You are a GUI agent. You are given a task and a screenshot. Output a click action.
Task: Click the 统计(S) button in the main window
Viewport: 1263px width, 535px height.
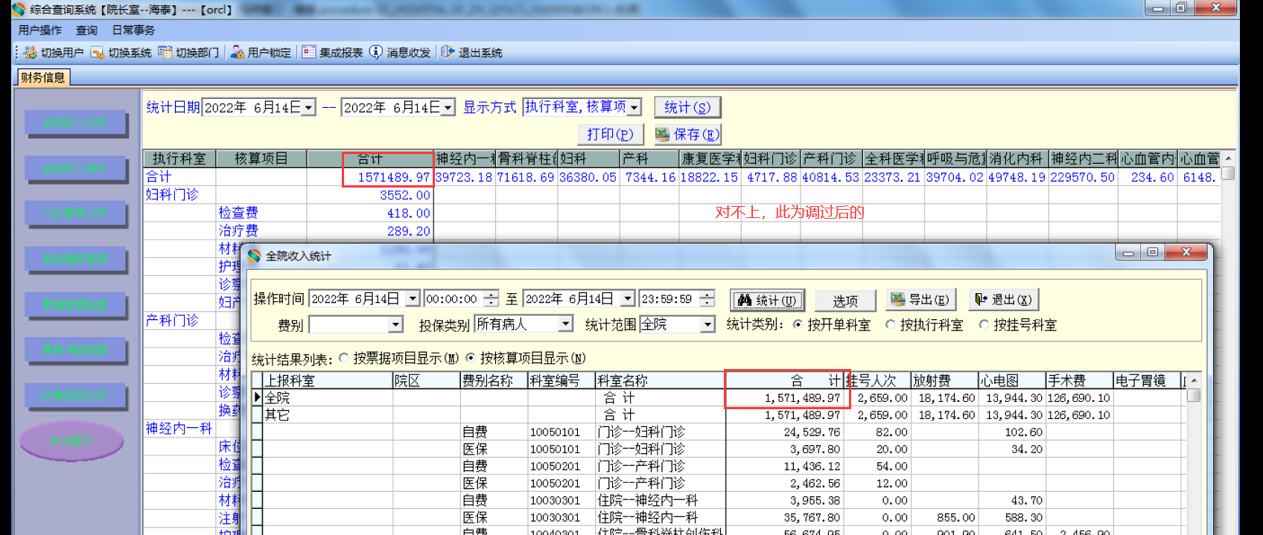coord(687,107)
